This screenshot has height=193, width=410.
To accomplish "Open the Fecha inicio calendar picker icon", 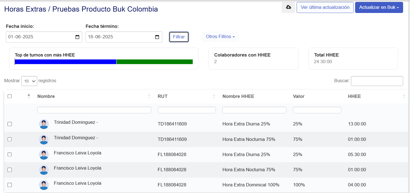I will (x=77, y=37).
